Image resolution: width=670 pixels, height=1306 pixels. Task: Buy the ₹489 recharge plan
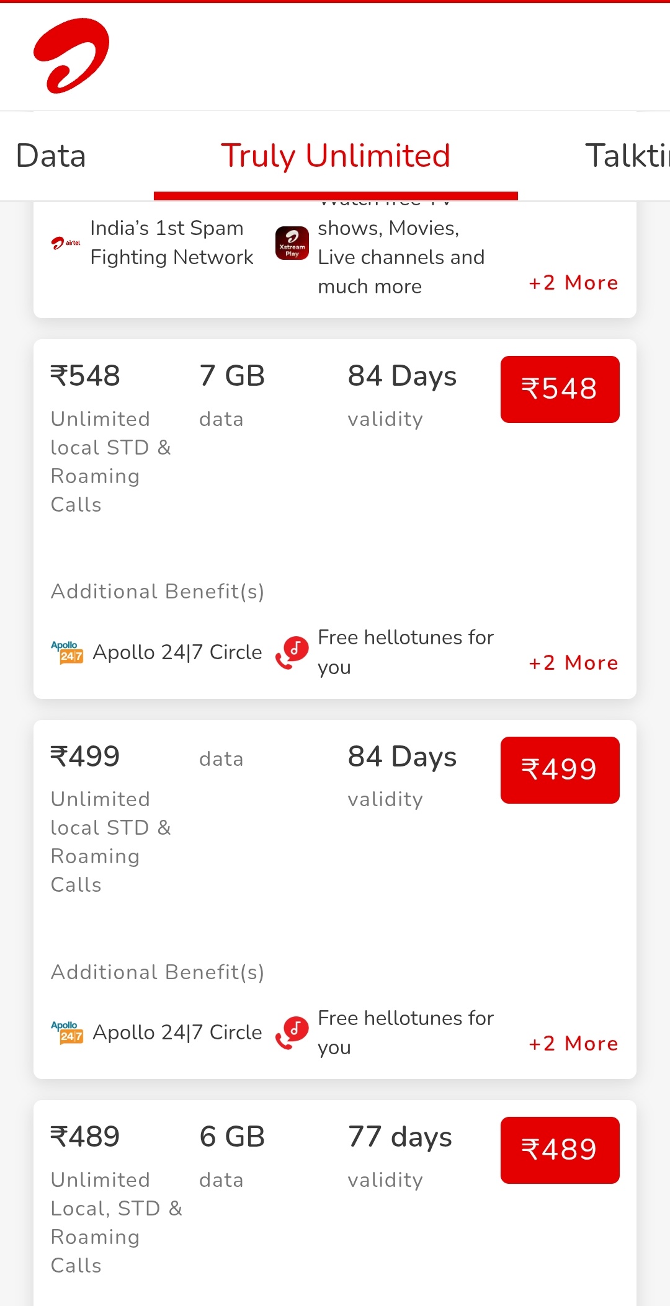coord(560,1150)
